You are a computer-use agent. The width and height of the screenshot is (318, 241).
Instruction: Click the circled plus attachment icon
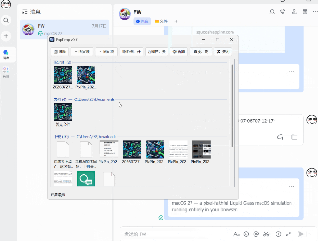pyautogui.click(x=278, y=234)
